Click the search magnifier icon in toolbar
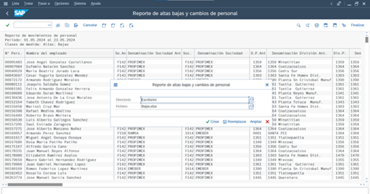370x194 pixels. [299, 25]
